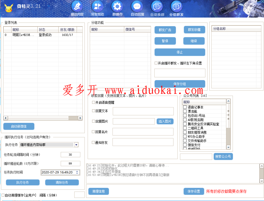
Task: Click up arrow of log area scrollbar
Action: click(262, 166)
